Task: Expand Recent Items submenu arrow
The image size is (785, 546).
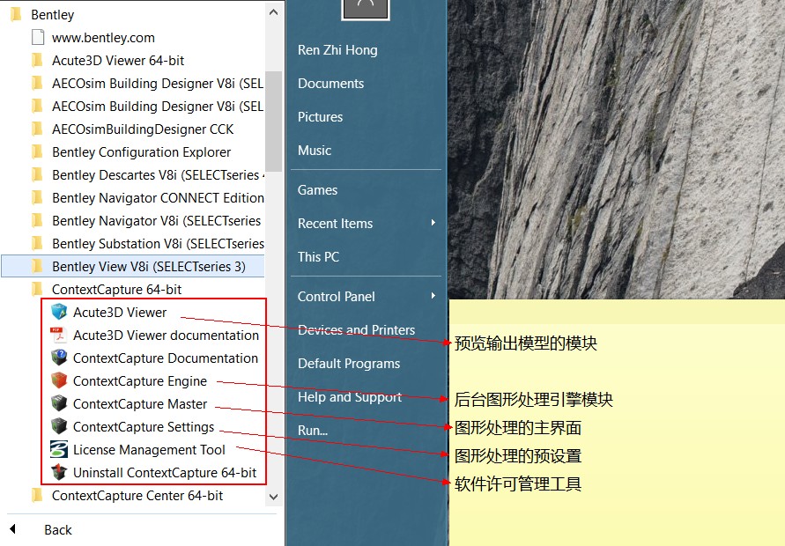Action: (433, 223)
